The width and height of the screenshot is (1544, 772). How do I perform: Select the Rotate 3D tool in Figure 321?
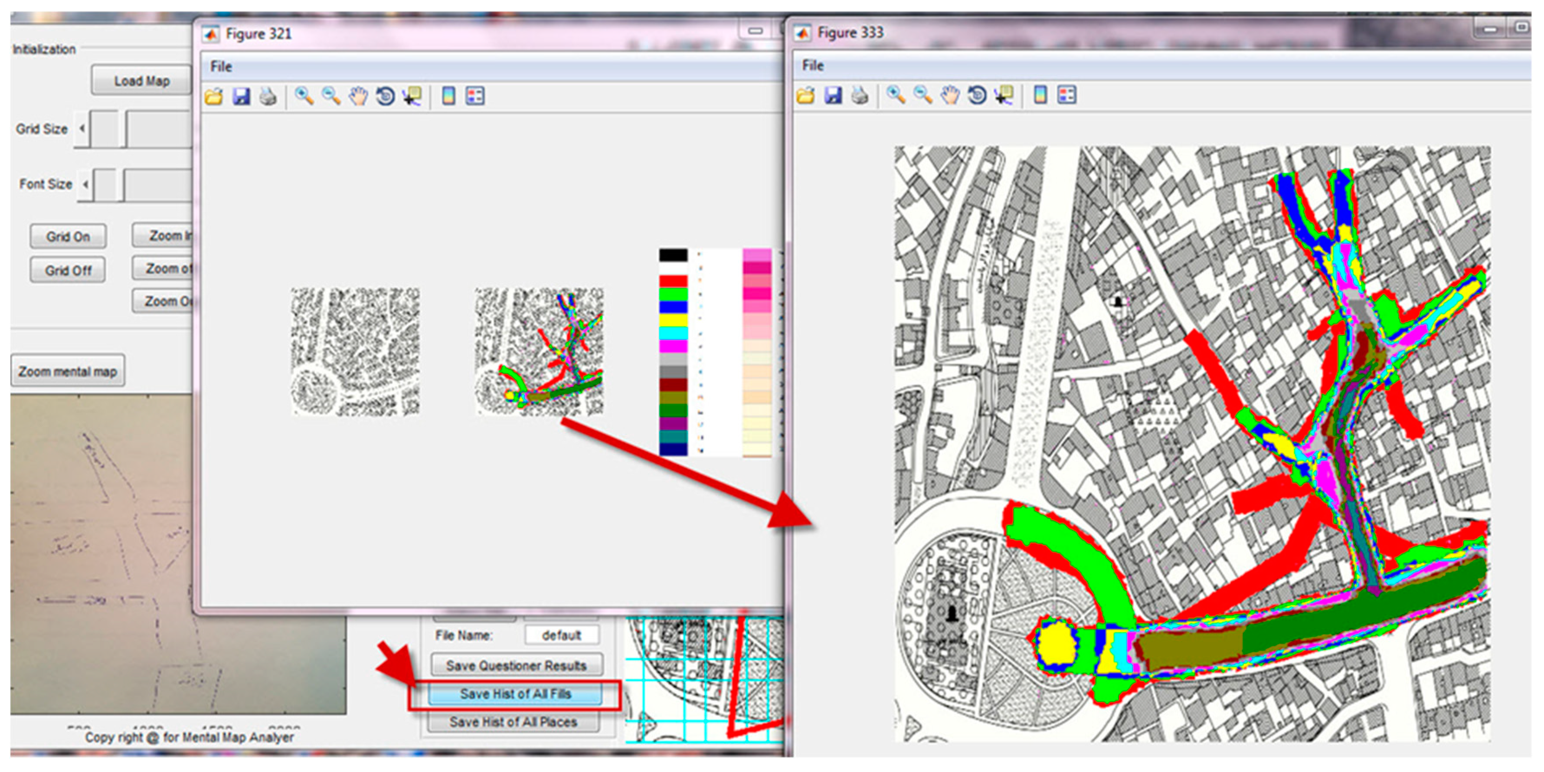pyautogui.click(x=386, y=96)
